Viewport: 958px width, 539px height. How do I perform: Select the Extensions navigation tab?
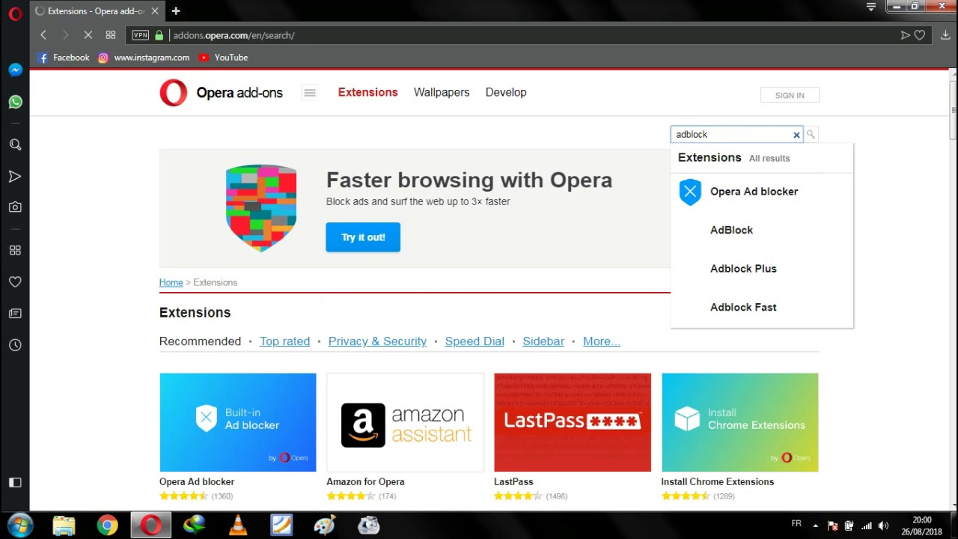tap(367, 92)
